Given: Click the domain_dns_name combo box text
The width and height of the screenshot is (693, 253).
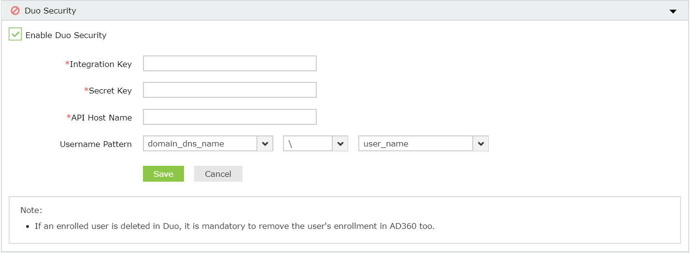Looking at the screenshot, I should tap(200, 144).
